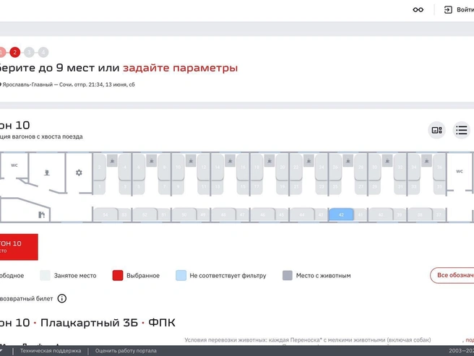Select side seat 53

(x=124, y=214)
